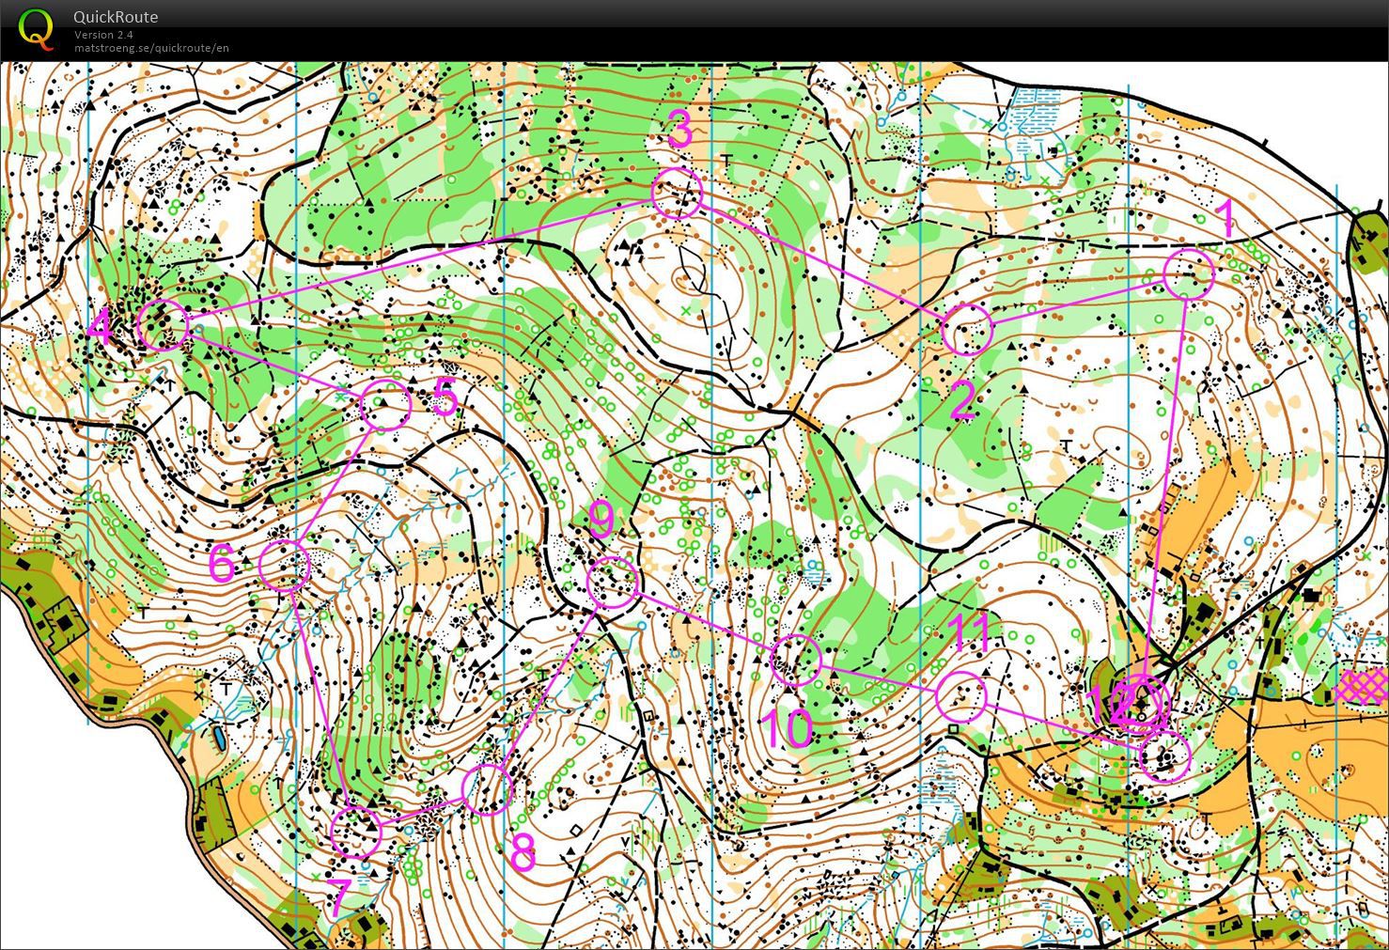
Task: Select control circle 6 on the map
Action: [284, 565]
